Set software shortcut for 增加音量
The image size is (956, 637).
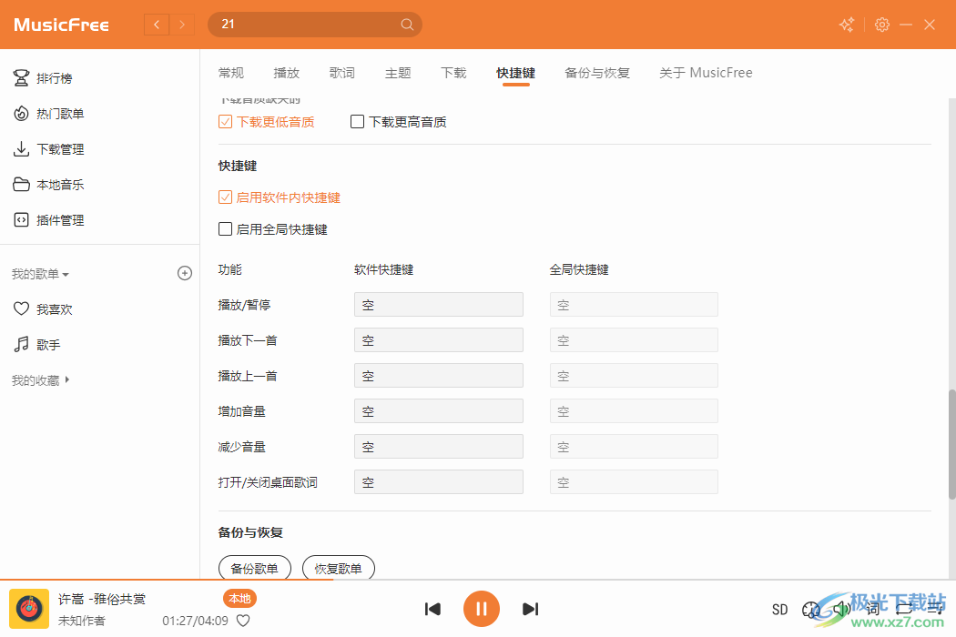(438, 410)
